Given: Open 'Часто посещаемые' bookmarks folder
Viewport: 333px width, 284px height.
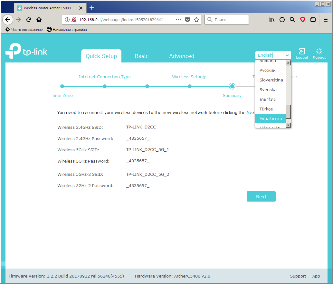Looking at the screenshot, I should (x=24, y=30).
